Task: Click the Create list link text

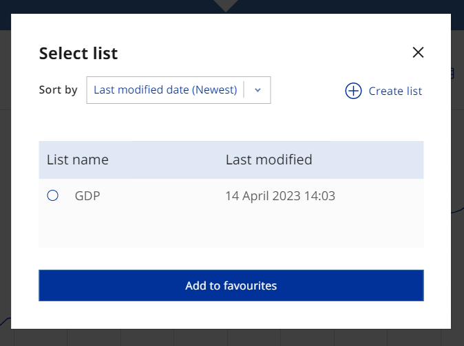Action: click(x=395, y=91)
